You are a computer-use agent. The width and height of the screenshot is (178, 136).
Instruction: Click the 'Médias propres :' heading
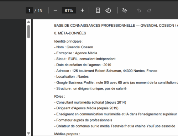click(67, 134)
